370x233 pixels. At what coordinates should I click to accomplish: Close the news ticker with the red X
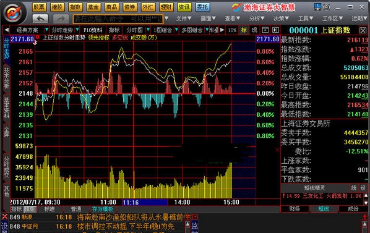pyautogui.click(x=4, y=216)
